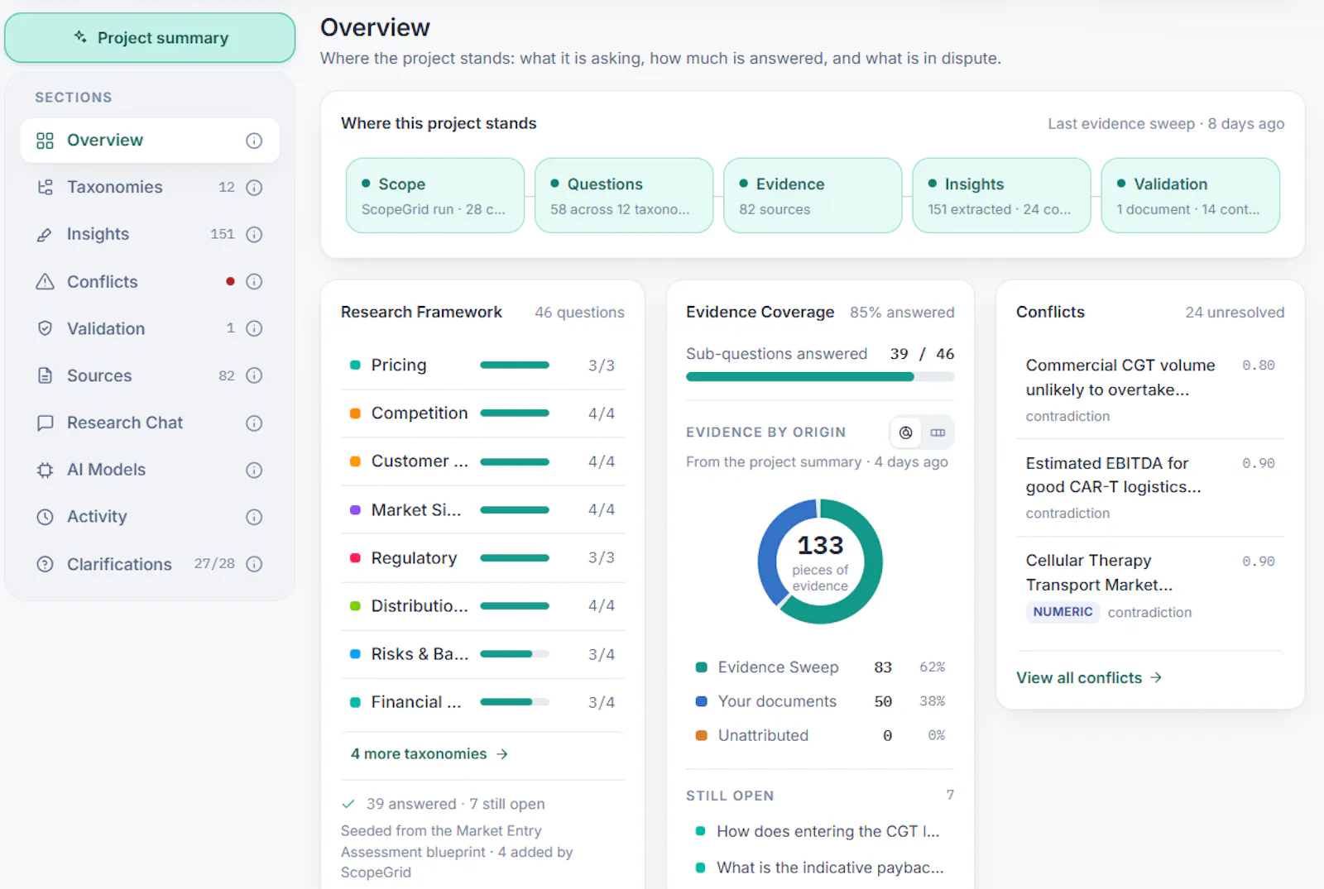Select the Insights stage card
The image size is (1324, 889).
pyautogui.click(x=1001, y=196)
